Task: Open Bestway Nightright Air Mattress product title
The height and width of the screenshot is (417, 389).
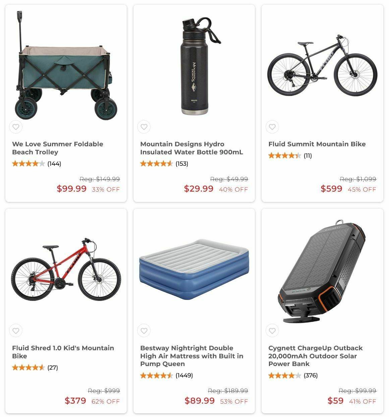Action: pyautogui.click(x=191, y=356)
